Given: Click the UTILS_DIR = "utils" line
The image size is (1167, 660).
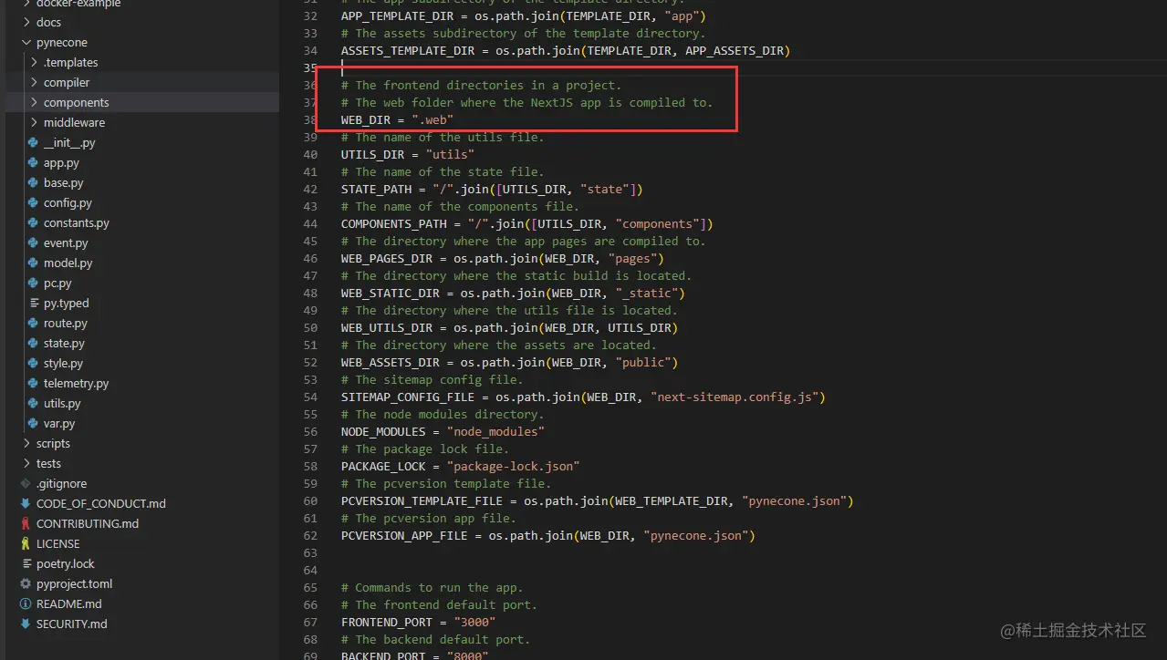Looking at the screenshot, I should (x=408, y=154).
